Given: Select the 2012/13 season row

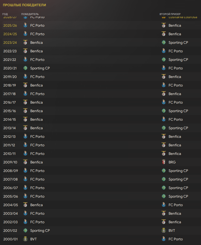Looking at the screenshot, I should [x=102, y=136].
